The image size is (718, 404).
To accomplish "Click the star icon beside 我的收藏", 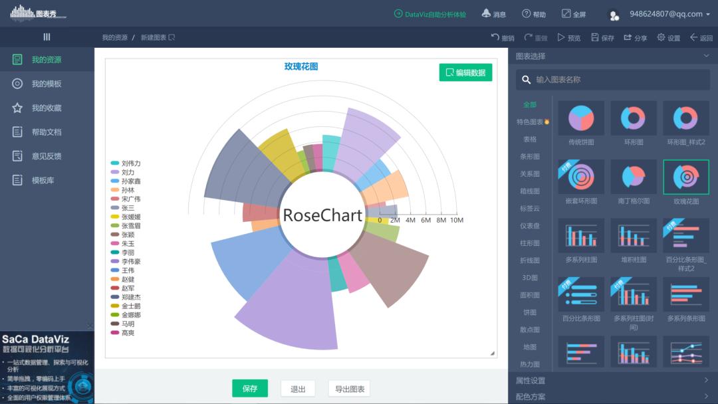I will (x=17, y=108).
